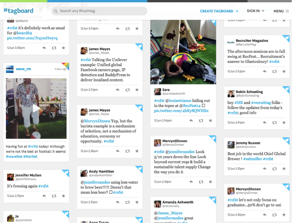Favorite Jeremy Russon's tweet
This screenshot has width=292, height=223.
point(284,168)
